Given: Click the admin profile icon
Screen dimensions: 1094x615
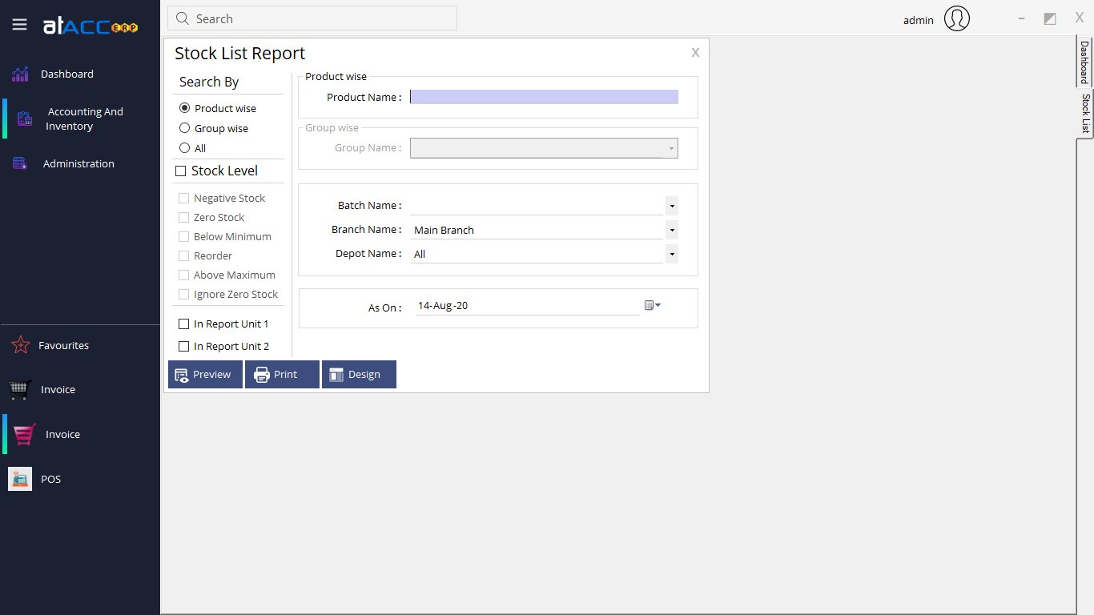Looking at the screenshot, I should click(956, 18).
